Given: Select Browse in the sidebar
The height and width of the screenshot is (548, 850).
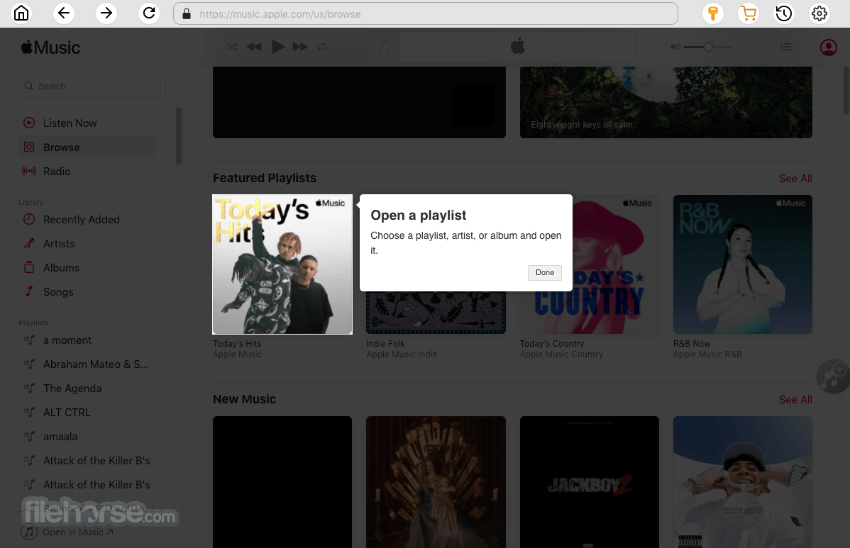Looking at the screenshot, I should point(87,147).
